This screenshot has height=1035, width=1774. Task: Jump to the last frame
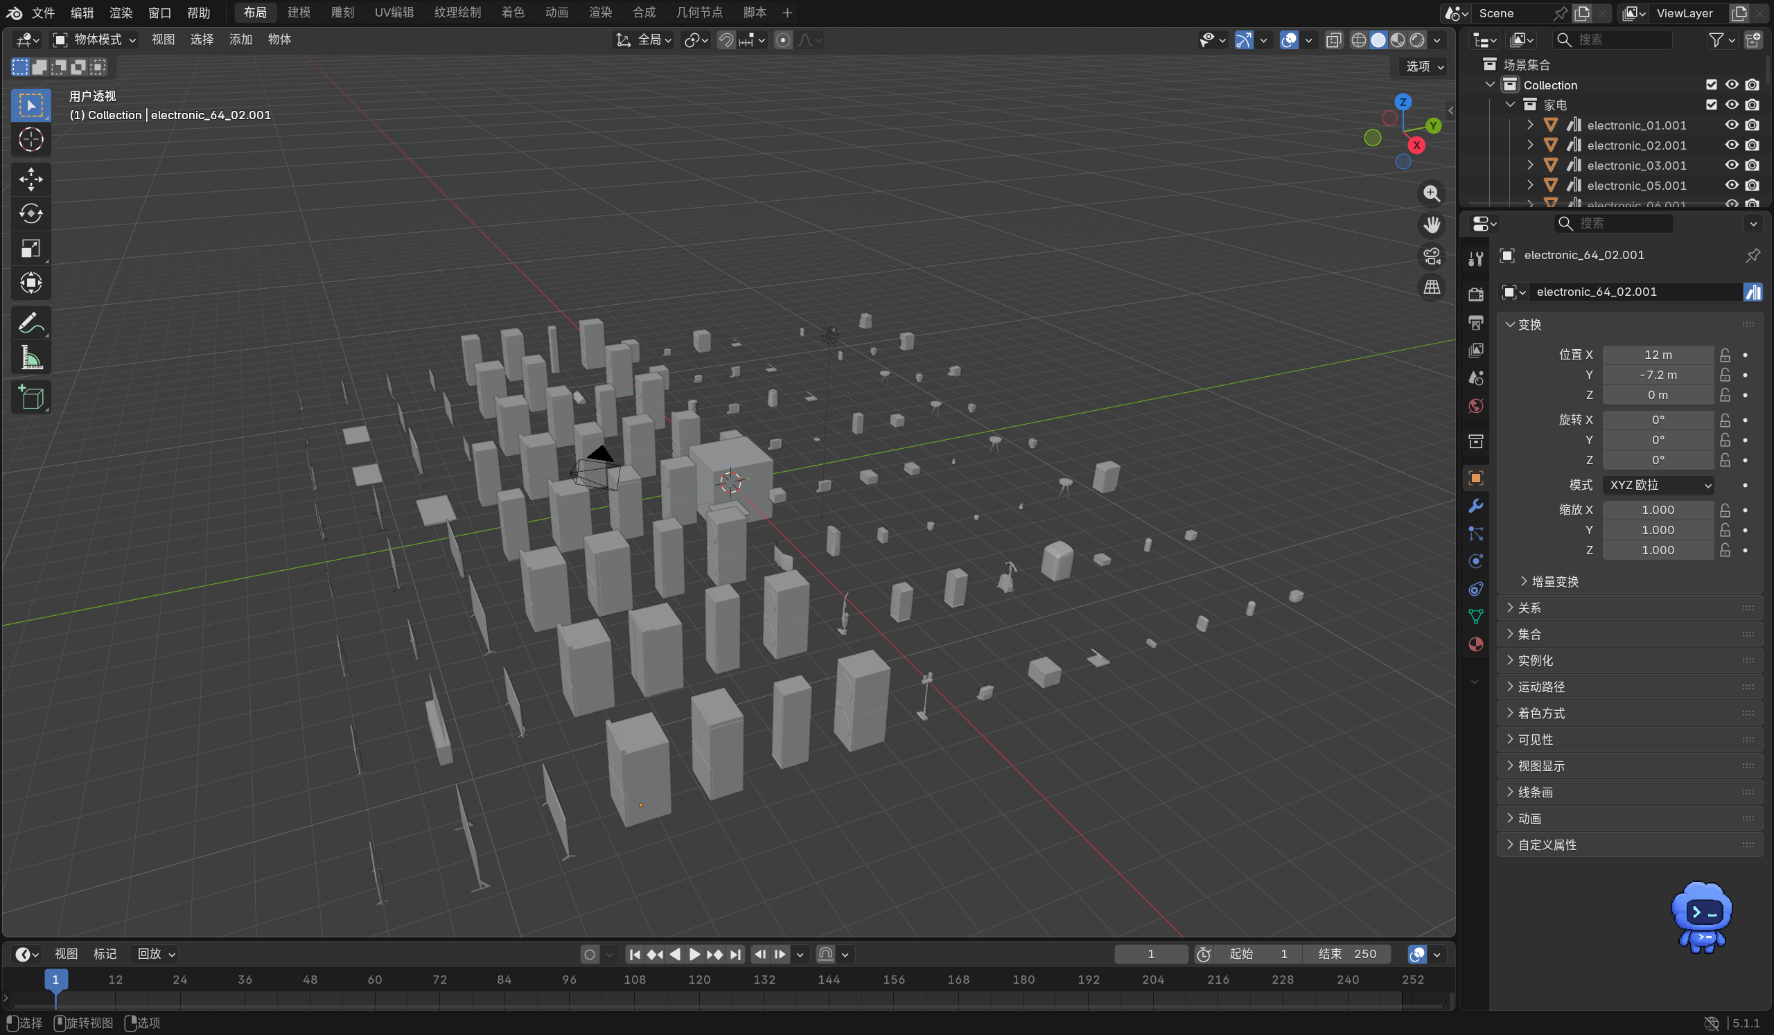pyautogui.click(x=736, y=954)
